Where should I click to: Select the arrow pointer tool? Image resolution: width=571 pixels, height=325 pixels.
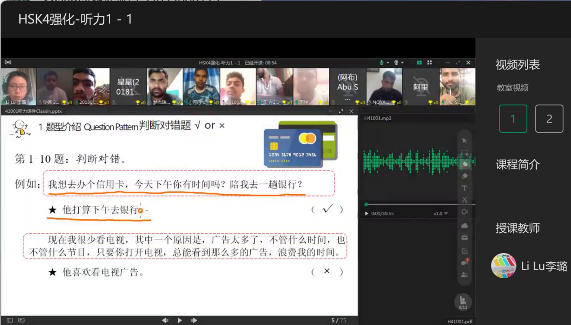[464, 141]
